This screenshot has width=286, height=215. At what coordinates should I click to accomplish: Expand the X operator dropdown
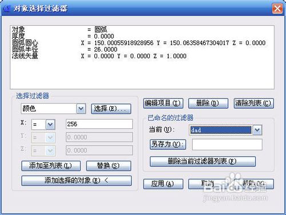pyautogui.click(x=50, y=125)
